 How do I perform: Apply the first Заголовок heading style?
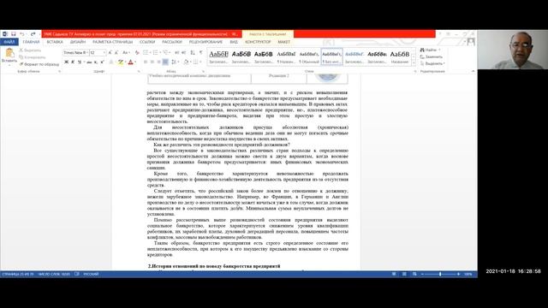click(218, 57)
